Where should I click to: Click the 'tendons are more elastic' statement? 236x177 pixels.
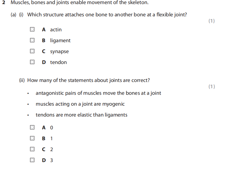81,115
